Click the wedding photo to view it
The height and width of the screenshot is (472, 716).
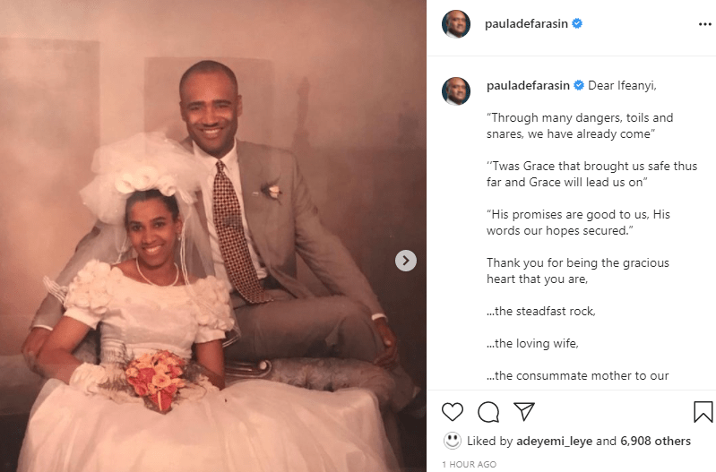[x=213, y=236]
